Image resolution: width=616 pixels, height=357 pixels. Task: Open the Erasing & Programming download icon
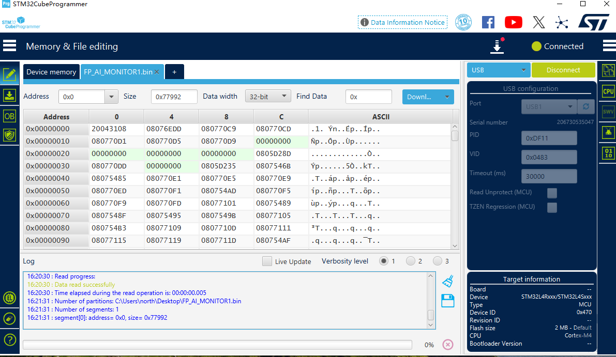(x=9, y=96)
